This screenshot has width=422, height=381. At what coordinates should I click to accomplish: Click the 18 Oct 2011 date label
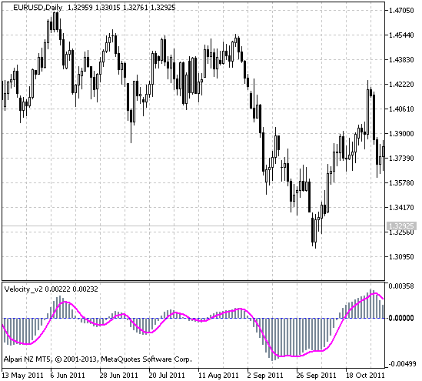point(364,376)
